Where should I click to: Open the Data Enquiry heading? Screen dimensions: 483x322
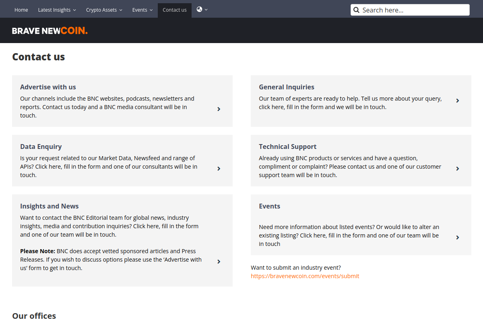[41, 147]
